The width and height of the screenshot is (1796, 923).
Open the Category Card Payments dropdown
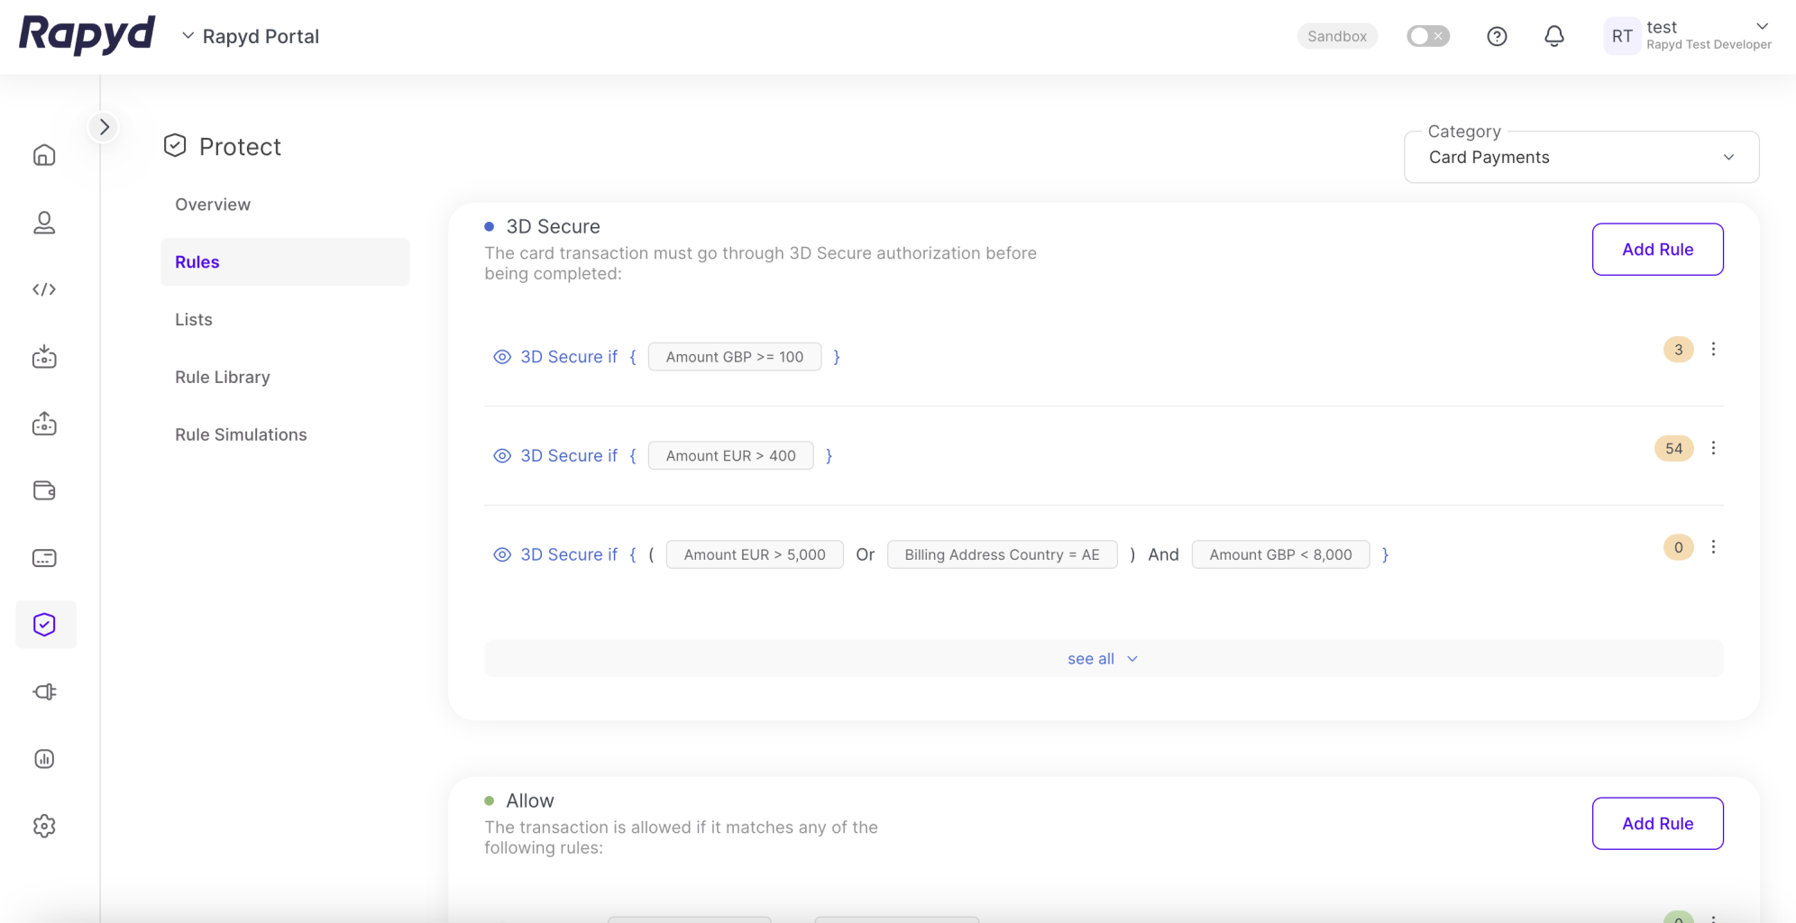pyautogui.click(x=1581, y=158)
